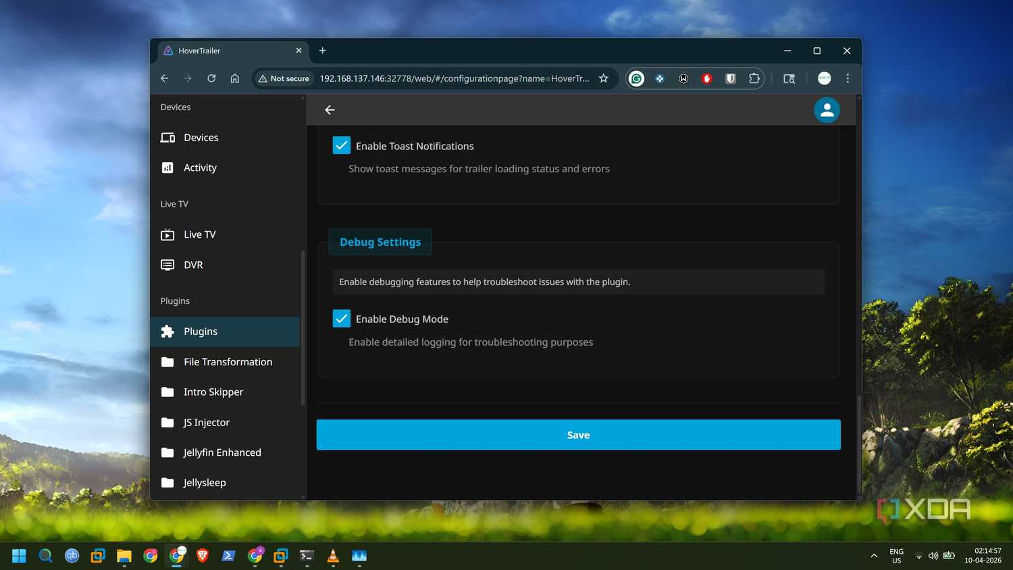Open Chrome three-dot menu
Image resolution: width=1013 pixels, height=570 pixels.
pyautogui.click(x=848, y=78)
